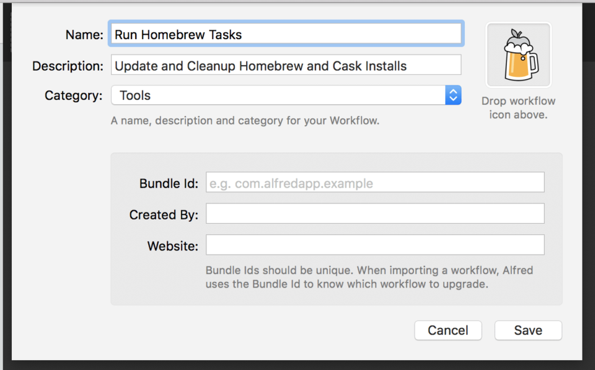Click the Website input field
The width and height of the screenshot is (595, 370).
point(375,245)
